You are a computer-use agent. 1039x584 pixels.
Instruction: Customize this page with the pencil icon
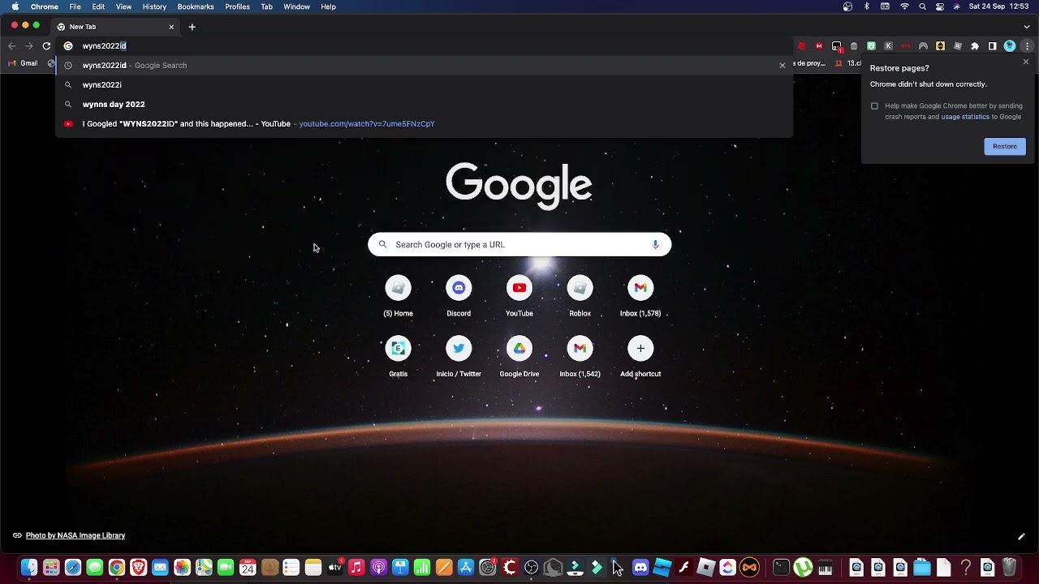point(1021,536)
